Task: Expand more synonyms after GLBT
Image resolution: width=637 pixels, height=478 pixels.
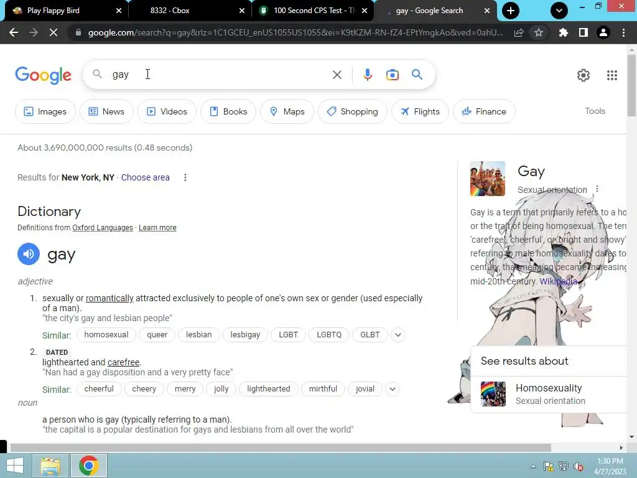Action: click(x=398, y=335)
